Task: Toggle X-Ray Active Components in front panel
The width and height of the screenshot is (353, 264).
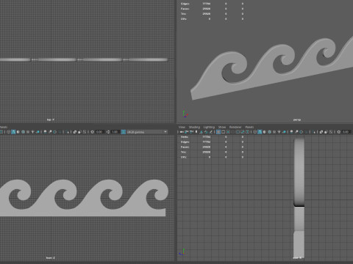Action: (x=79, y=132)
